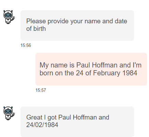Click the 15:57 timestamp

click(x=41, y=90)
